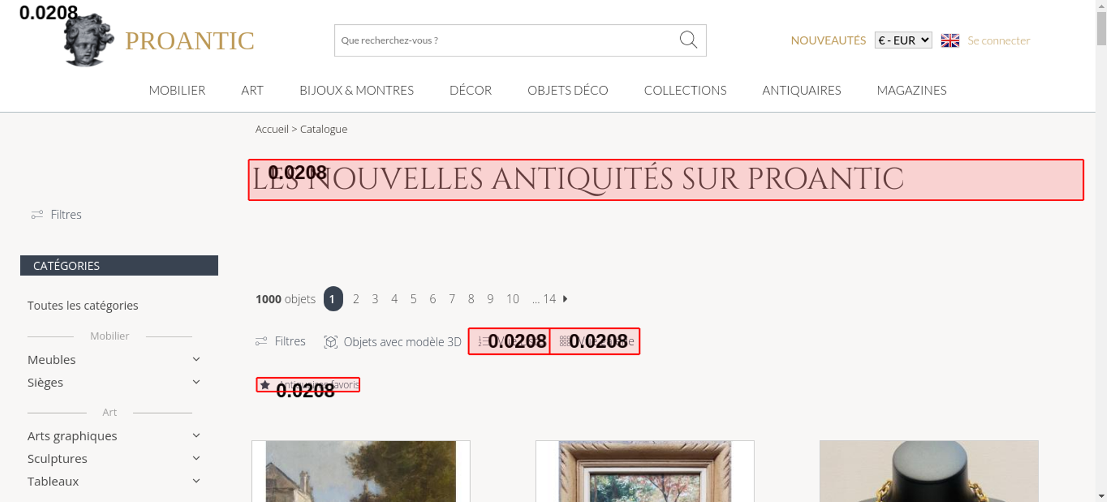The height and width of the screenshot is (502, 1107).
Task: Open the EUR currency dropdown
Action: (903, 40)
